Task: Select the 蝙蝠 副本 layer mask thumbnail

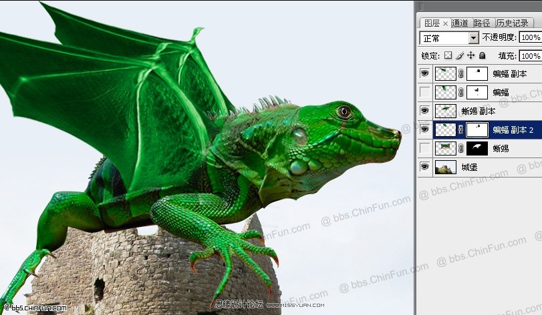Action: click(477, 73)
